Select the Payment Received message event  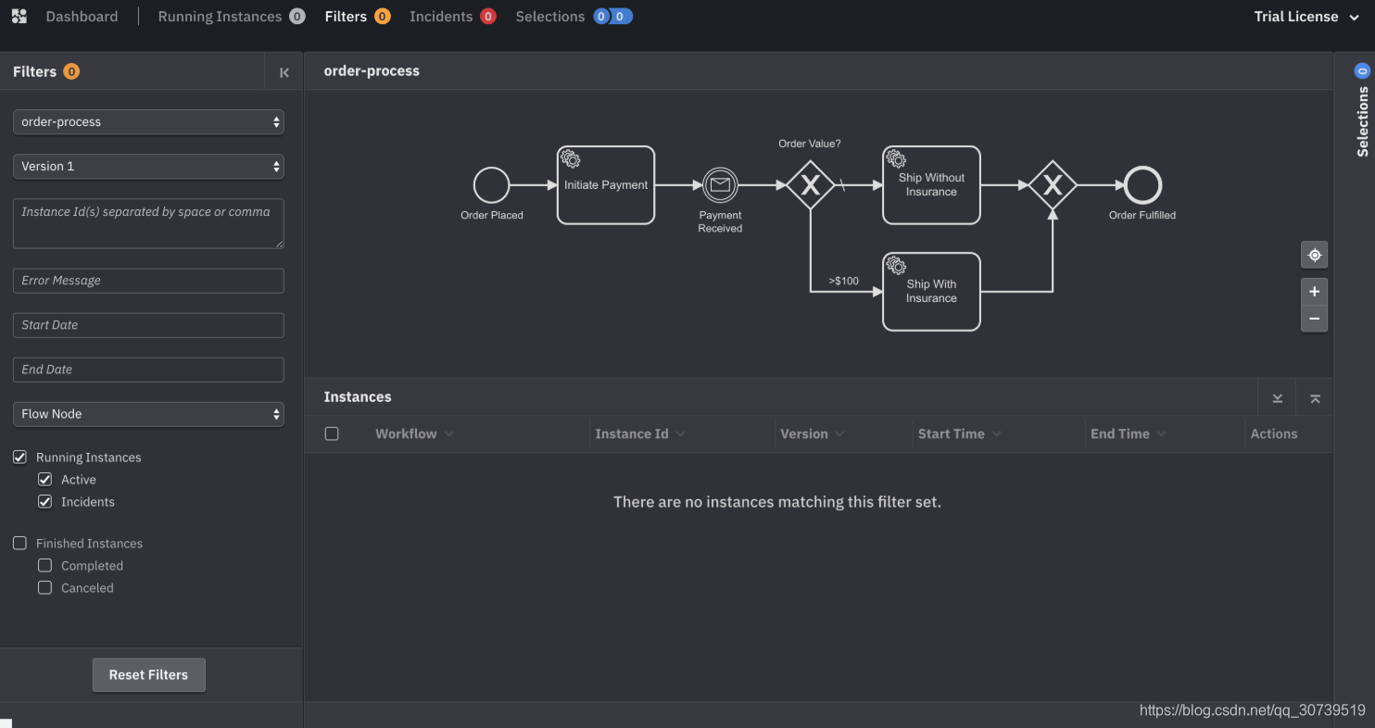pyautogui.click(x=720, y=185)
